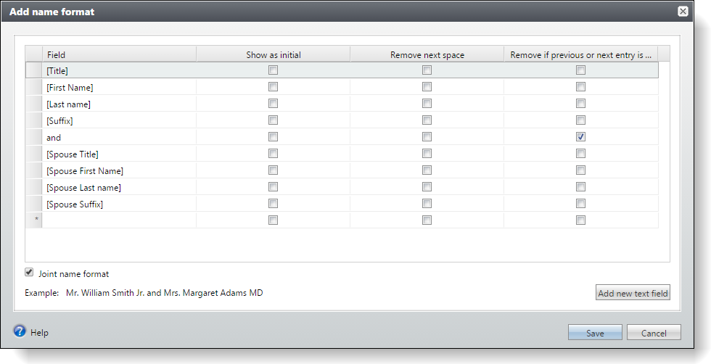
Task: Check Remove if previous/next entry for [Suffix]
Action: tap(580, 120)
